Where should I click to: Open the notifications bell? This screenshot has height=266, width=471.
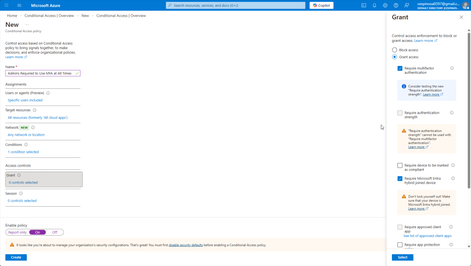pyautogui.click(x=374, y=5)
